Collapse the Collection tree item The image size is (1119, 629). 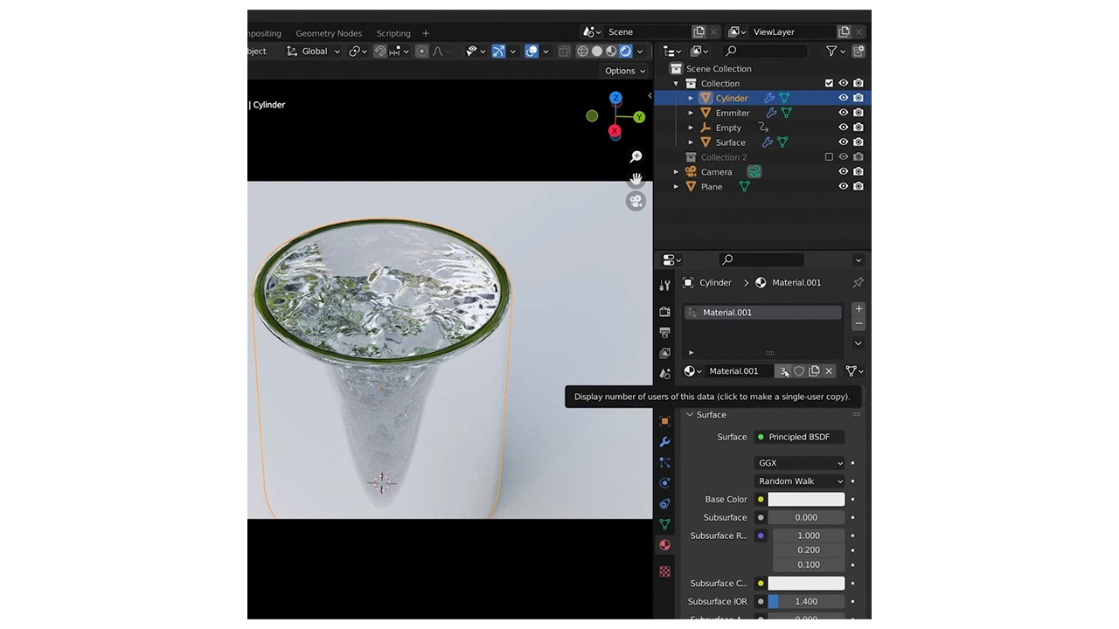(676, 84)
